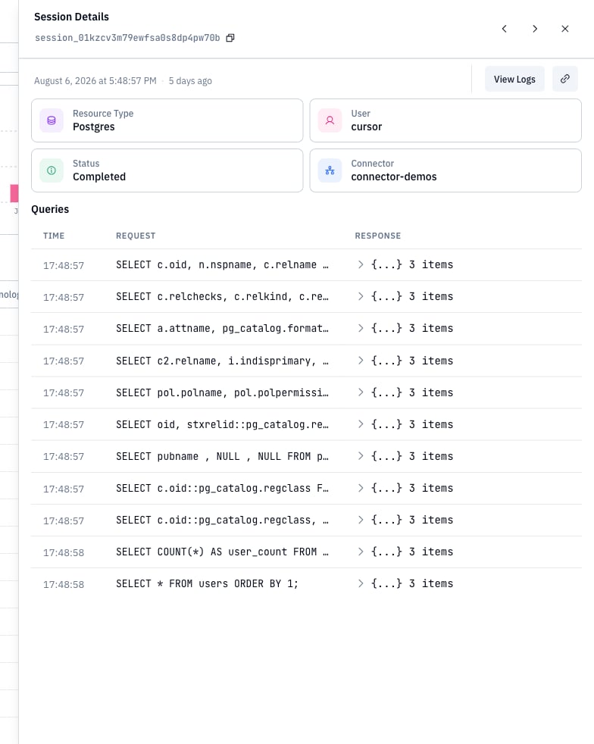
Task: Click the 17:48:58 time in the user_count row
Action: click(x=64, y=553)
